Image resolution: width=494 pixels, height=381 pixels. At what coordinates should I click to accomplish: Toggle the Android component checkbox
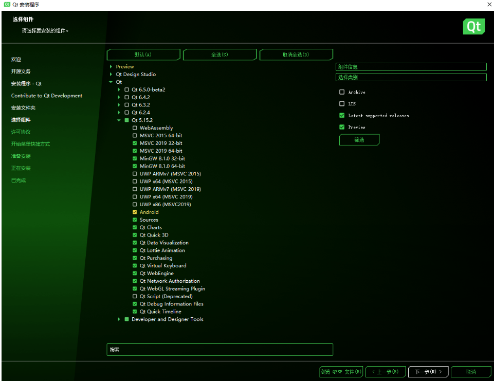[x=135, y=212]
